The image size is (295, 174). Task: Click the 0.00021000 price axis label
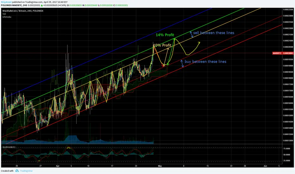click(x=289, y=40)
